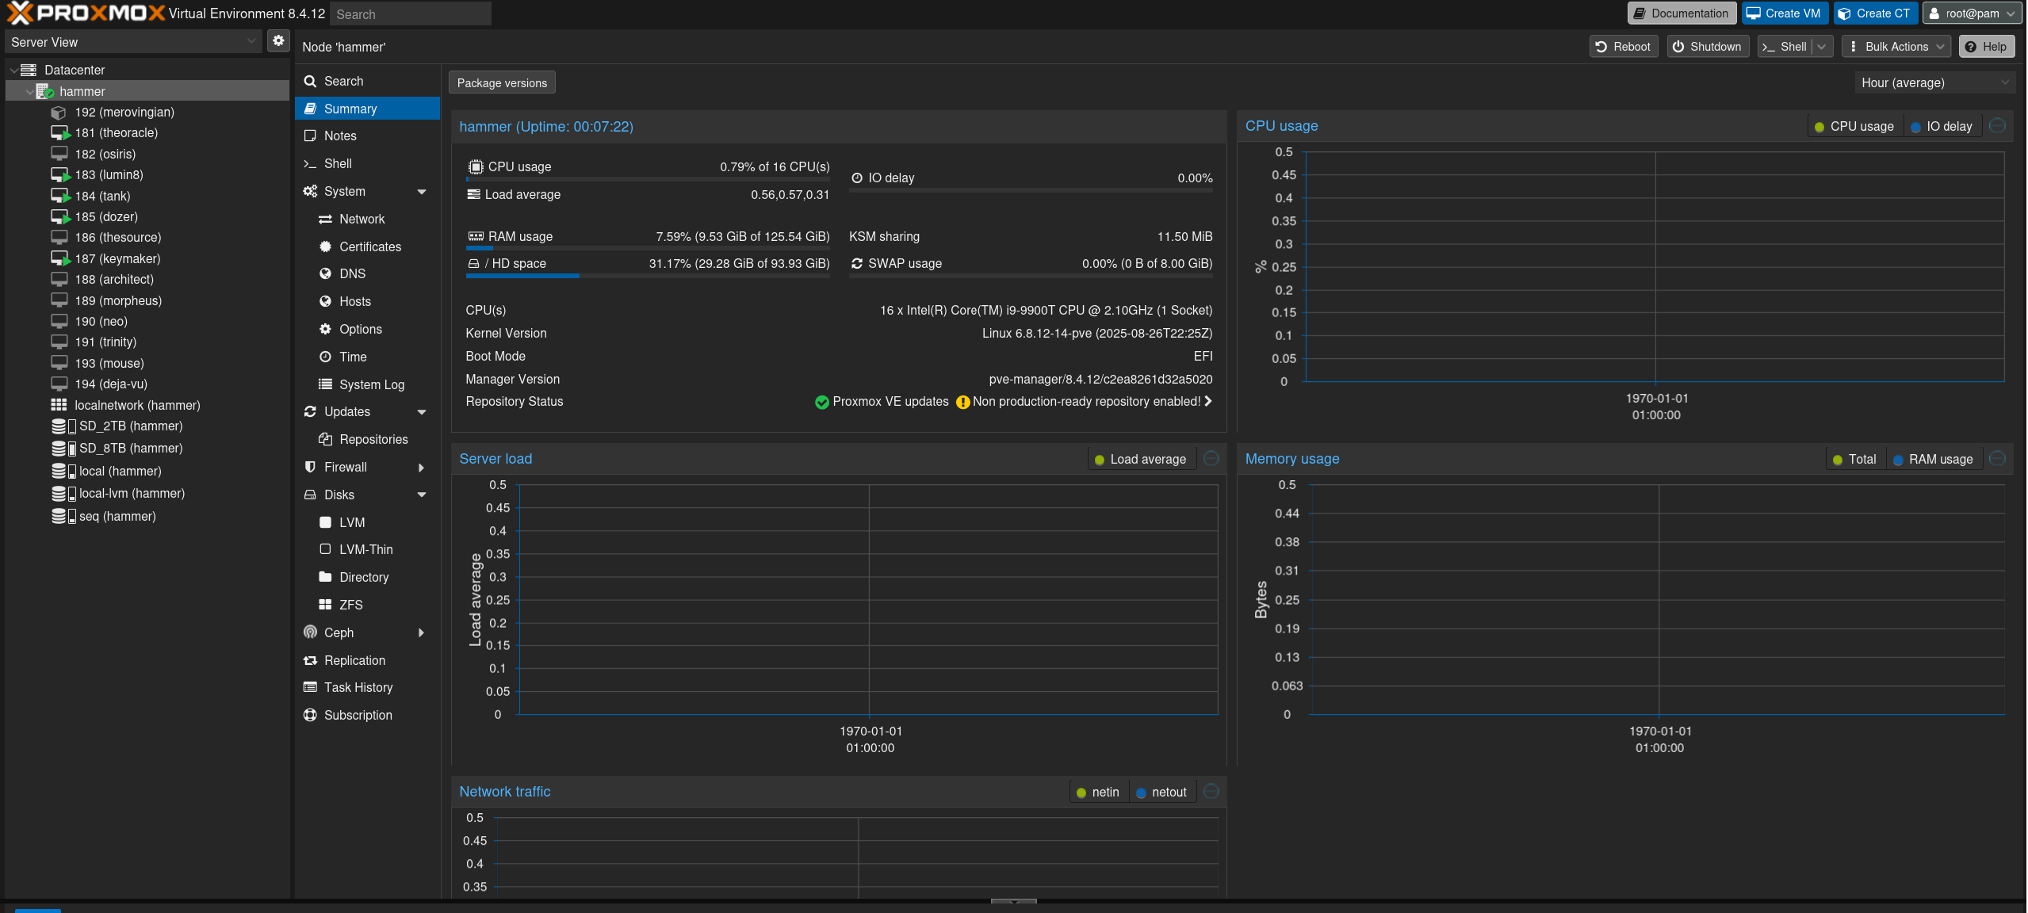Screen dimensions: 2028x913
Task: Click the Server View gear settings icon
Action: tap(278, 41)
